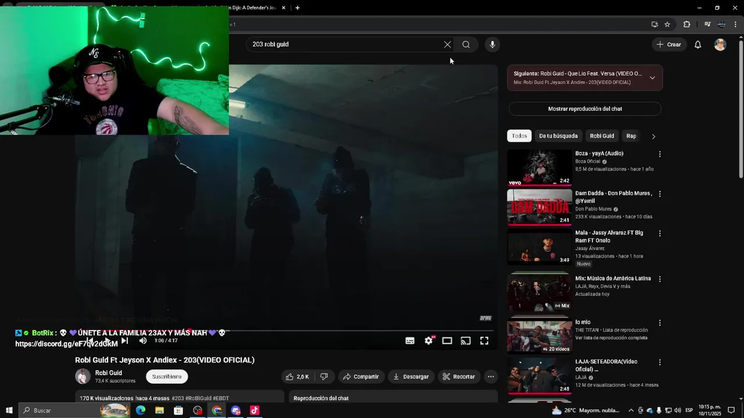Select the Rap filter chip
744x418 pixels.
point(631,136)
